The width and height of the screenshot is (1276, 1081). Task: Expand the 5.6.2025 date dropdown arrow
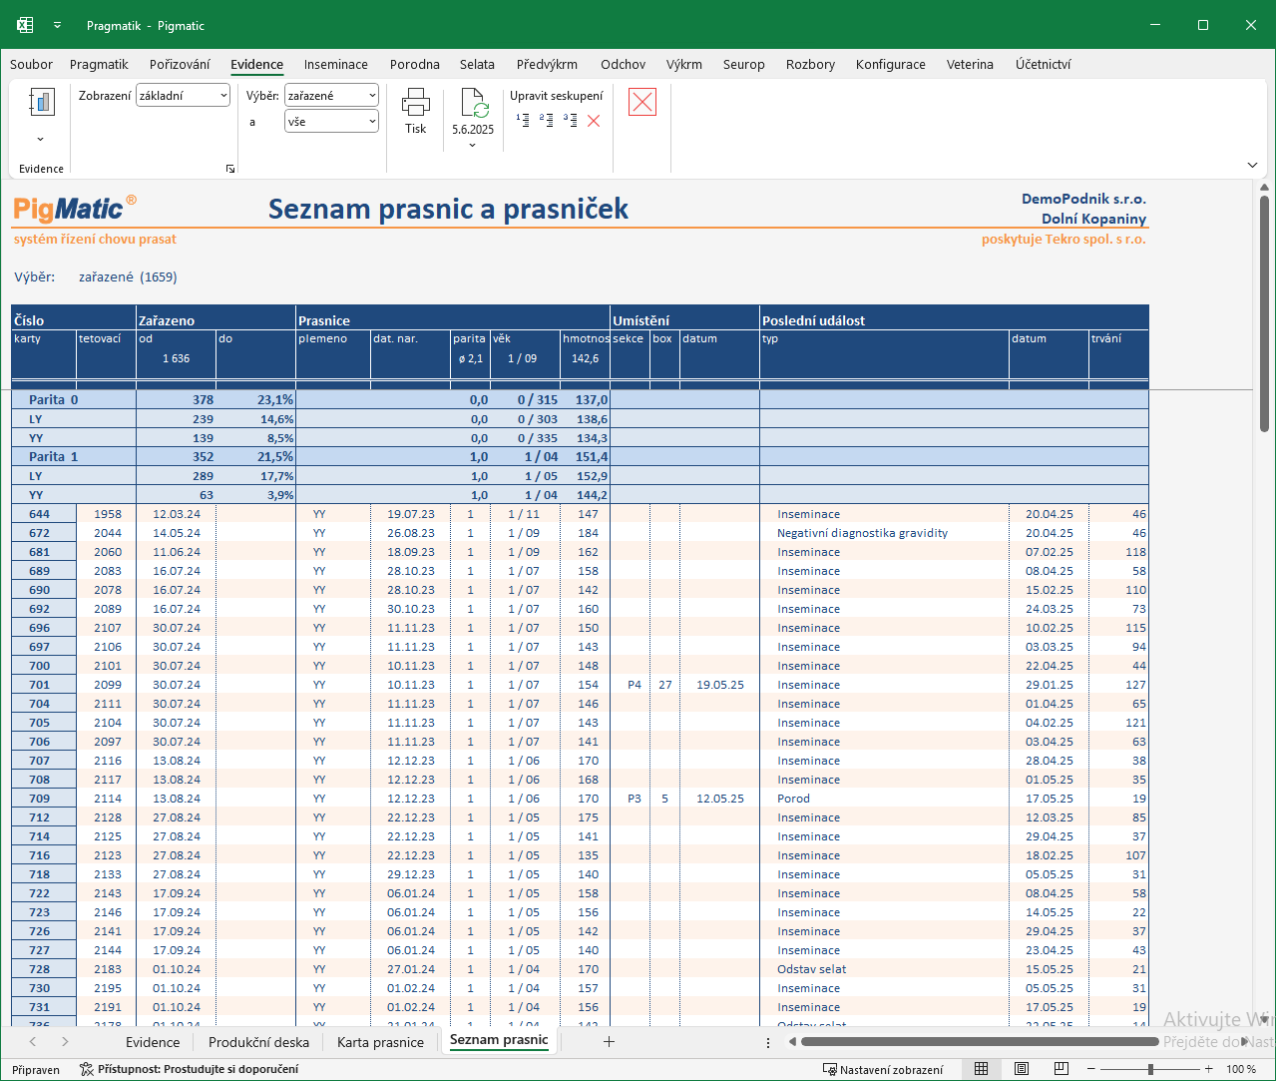coord(473,146)
